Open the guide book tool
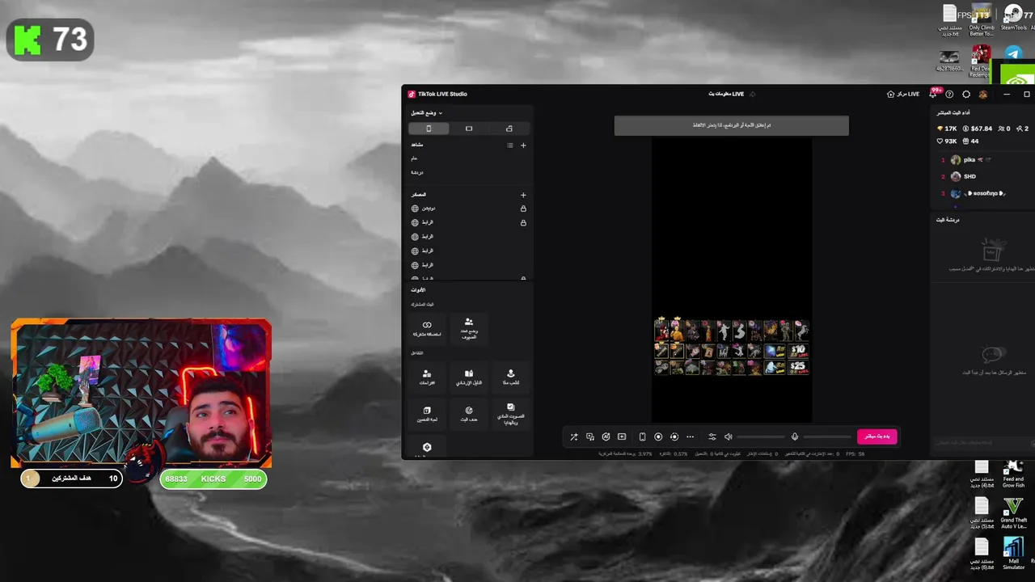 point(469,377)
